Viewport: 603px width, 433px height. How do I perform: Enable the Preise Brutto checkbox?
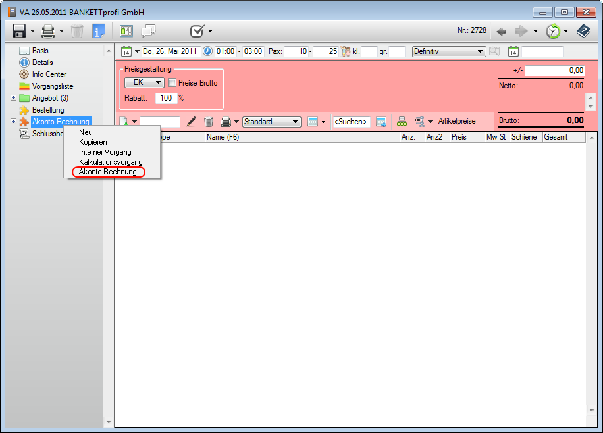pyautogui.click(x=172, y=83)
